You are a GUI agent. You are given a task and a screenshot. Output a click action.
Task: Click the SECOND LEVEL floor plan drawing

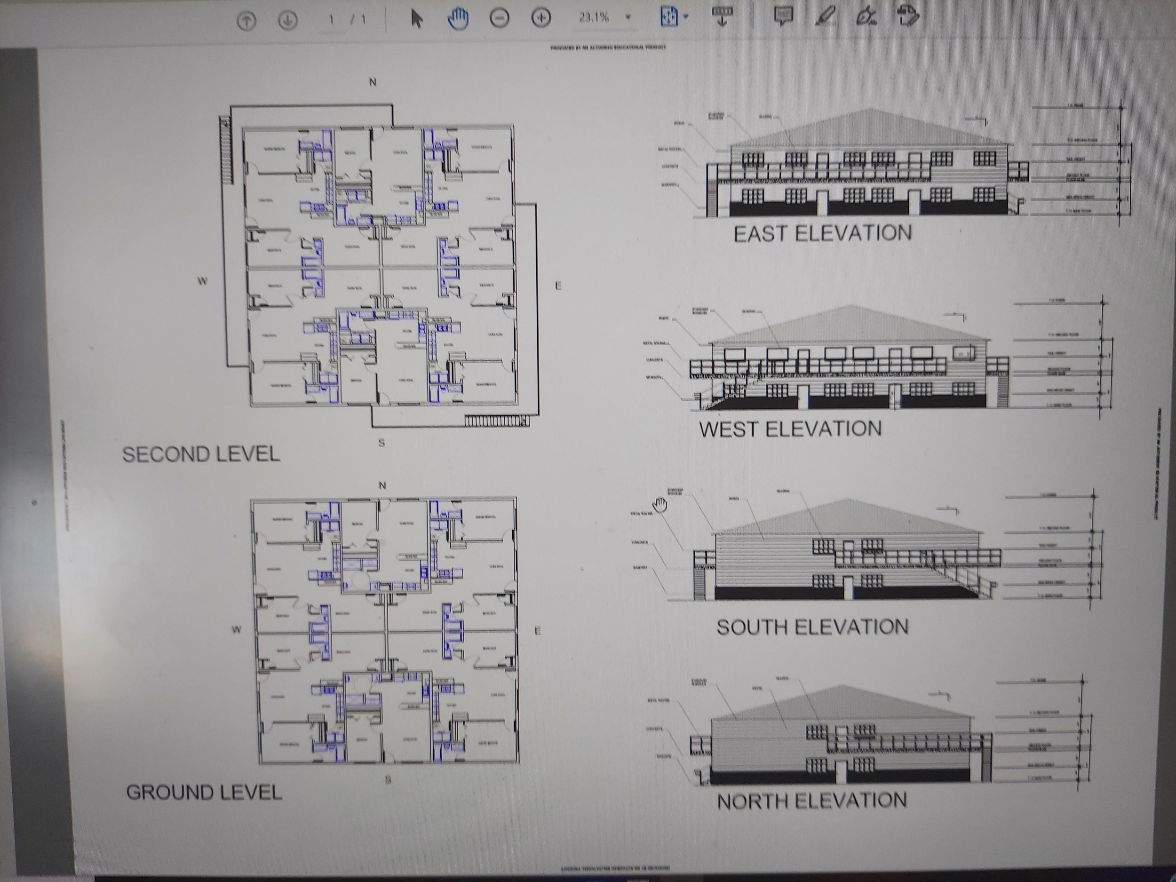[x=380, y=266]
